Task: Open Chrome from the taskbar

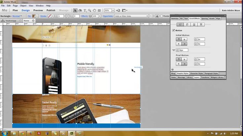Action: (22, 133)
